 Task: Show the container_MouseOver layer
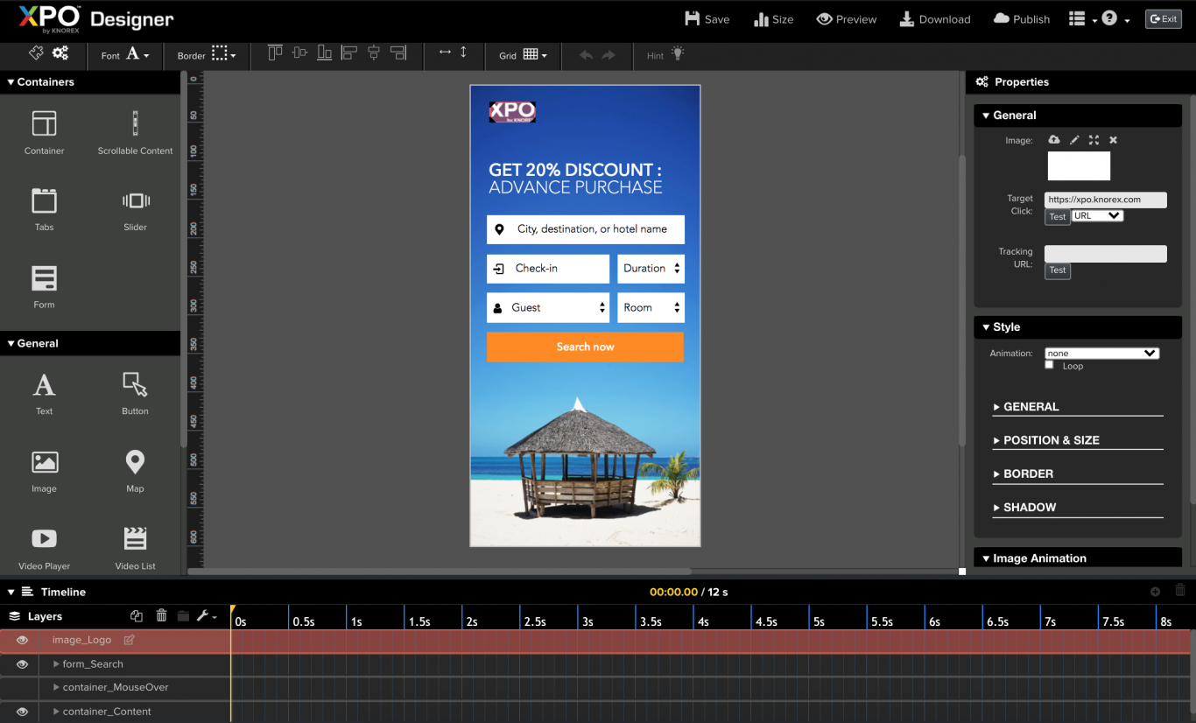pos(22,688)
